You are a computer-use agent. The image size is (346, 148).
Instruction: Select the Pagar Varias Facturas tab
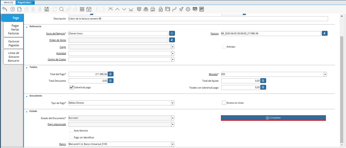(13, 29)
